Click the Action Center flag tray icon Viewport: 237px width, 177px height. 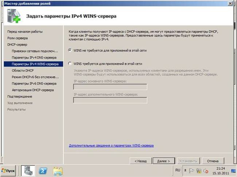pos(191,171)
